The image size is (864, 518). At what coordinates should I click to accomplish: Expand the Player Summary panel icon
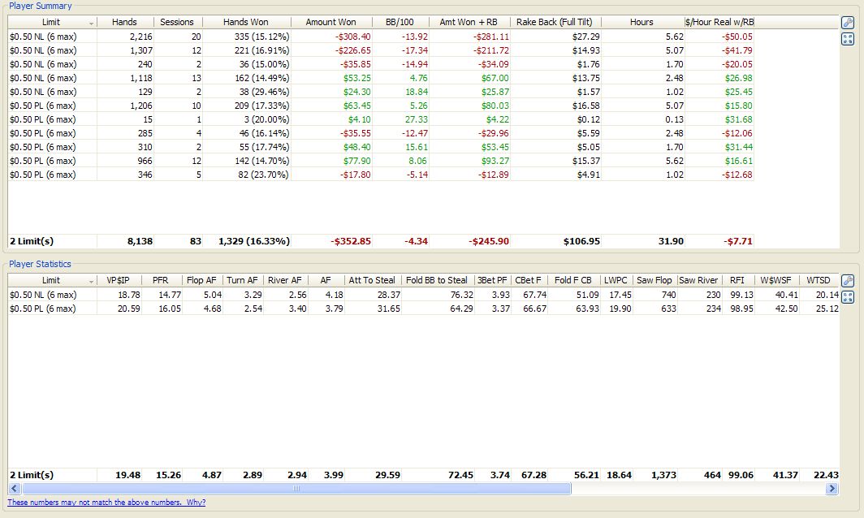pyautogui.click(x=847, y=37)
